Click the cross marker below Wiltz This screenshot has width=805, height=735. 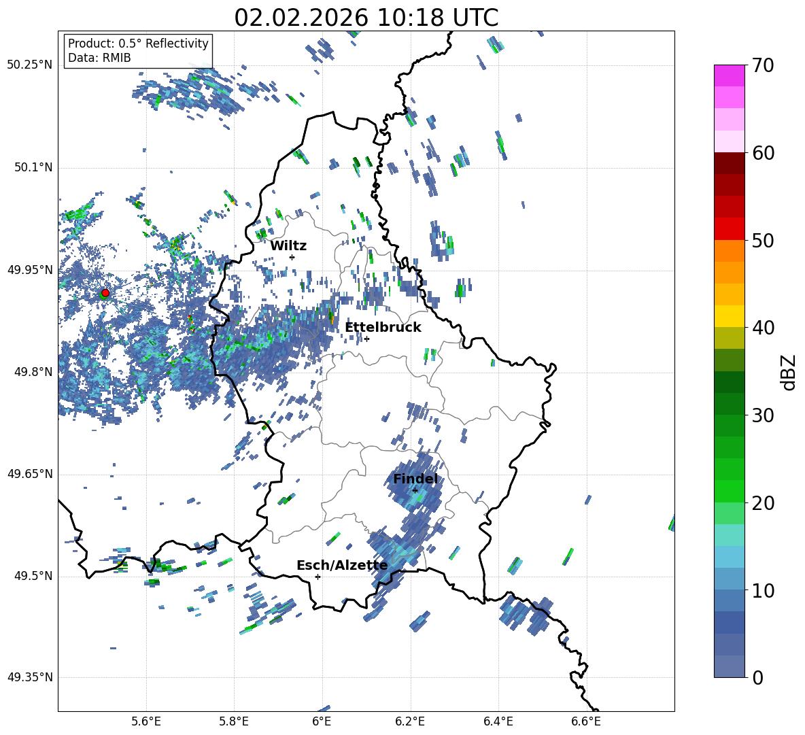292,257
